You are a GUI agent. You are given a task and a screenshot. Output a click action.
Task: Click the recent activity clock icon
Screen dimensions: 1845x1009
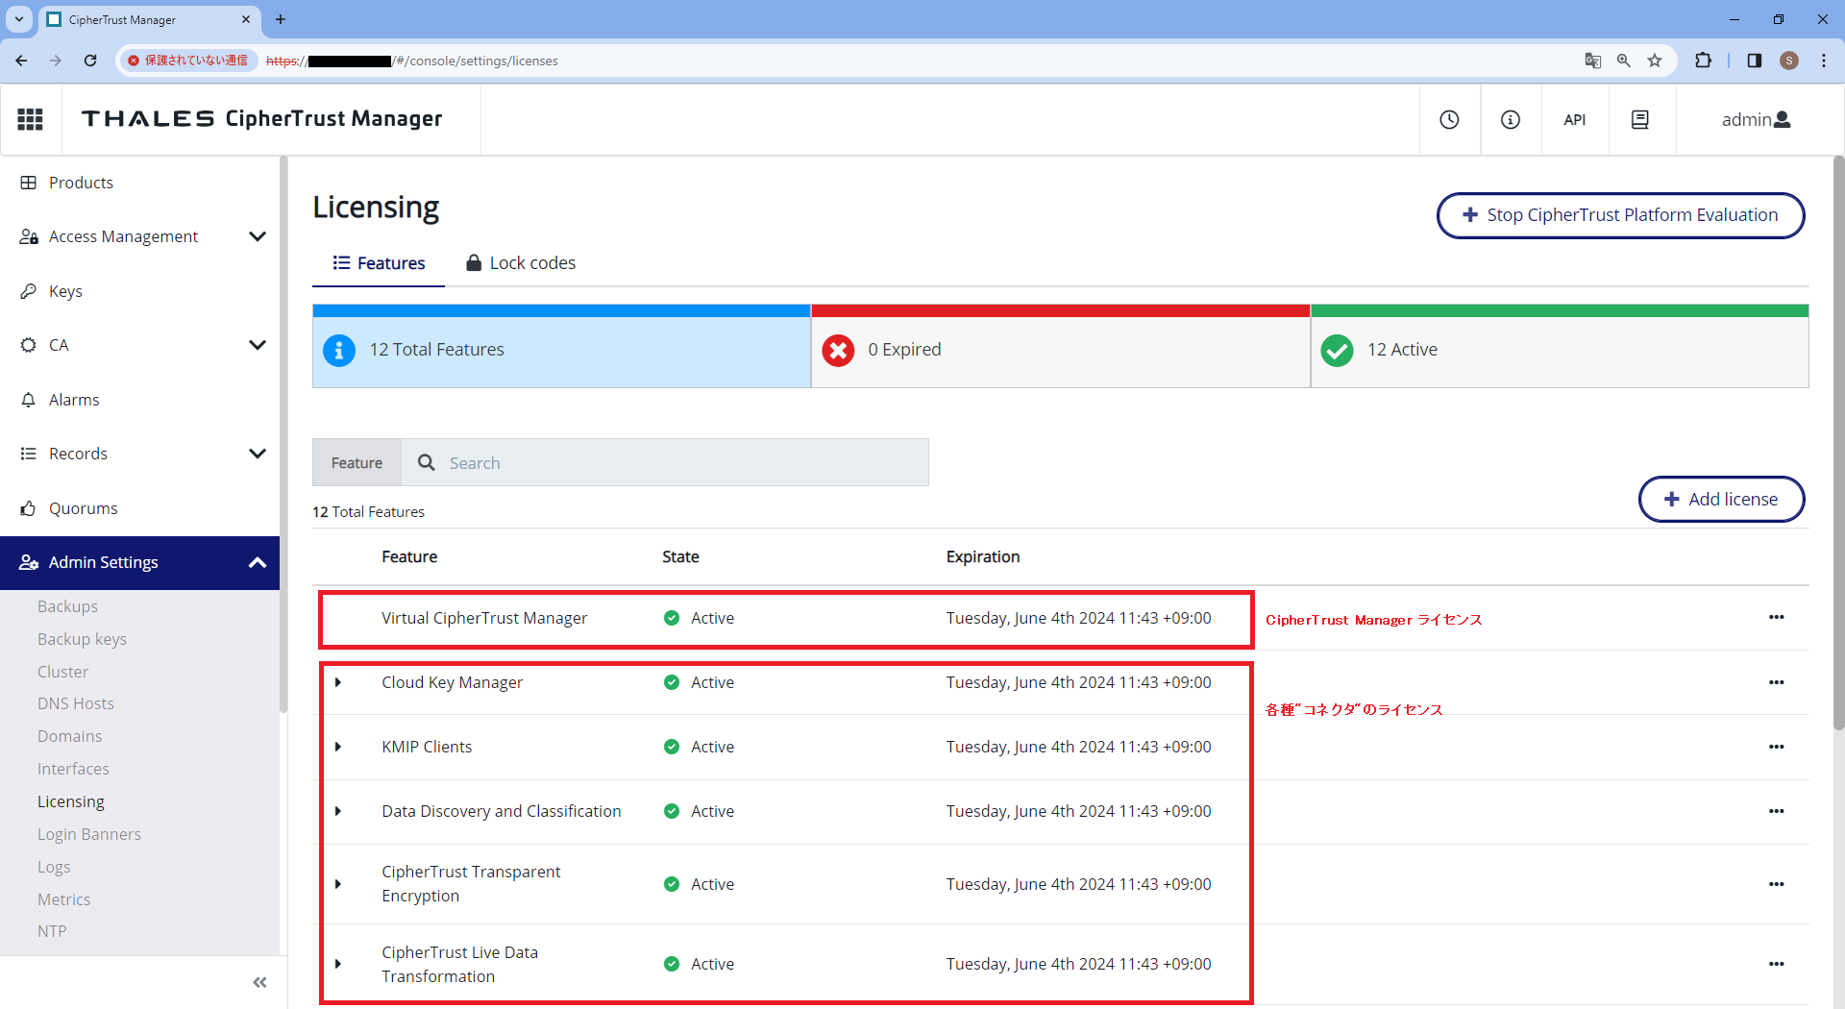(1449, 119)
